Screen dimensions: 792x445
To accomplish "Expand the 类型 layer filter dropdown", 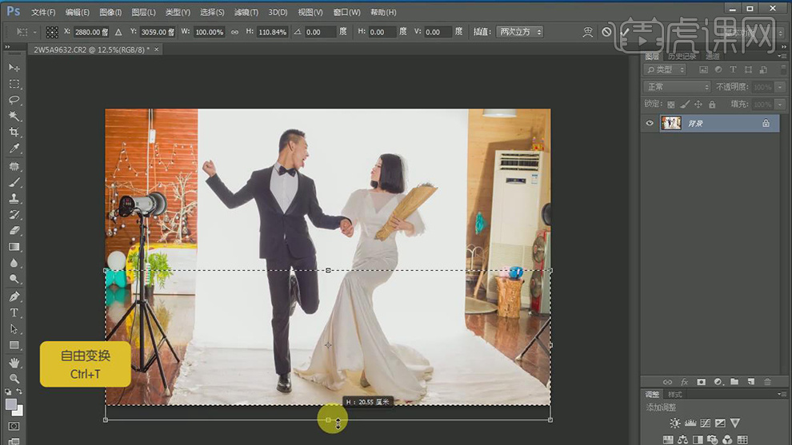I will (x=666, y=70).
